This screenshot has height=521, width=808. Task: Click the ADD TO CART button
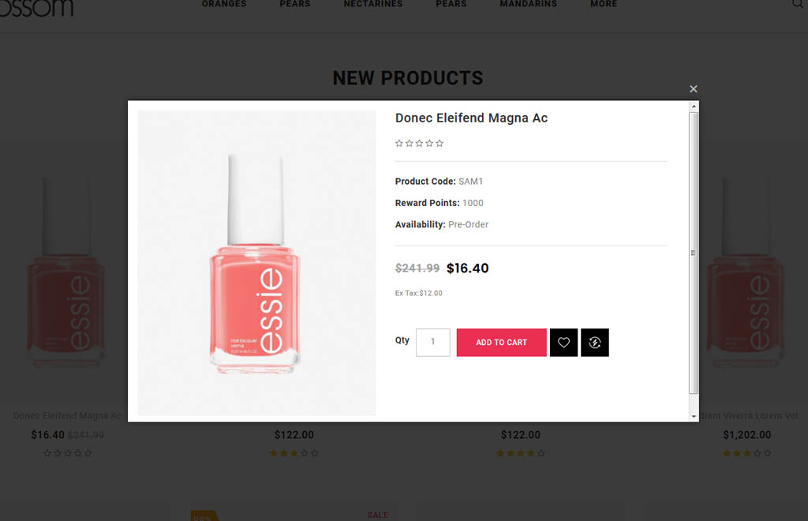[x=501, y=342]
